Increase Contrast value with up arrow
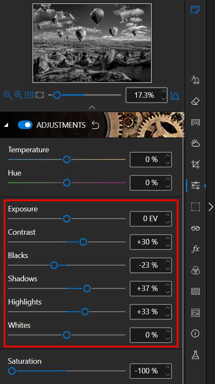215x384 pixels. coord(168,238)
